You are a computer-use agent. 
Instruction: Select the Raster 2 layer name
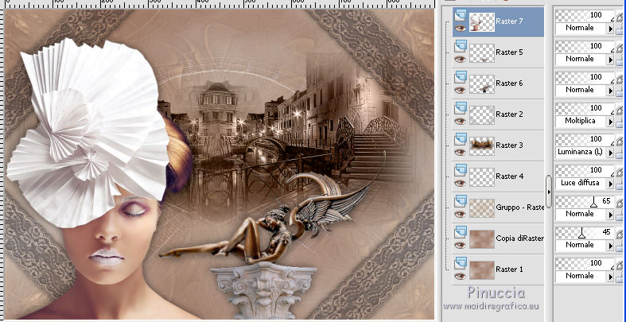pyautogui.click(x=509, y=114)
